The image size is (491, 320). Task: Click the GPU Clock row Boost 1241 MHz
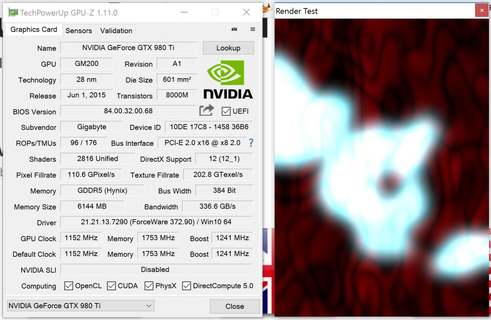point(232,238)
